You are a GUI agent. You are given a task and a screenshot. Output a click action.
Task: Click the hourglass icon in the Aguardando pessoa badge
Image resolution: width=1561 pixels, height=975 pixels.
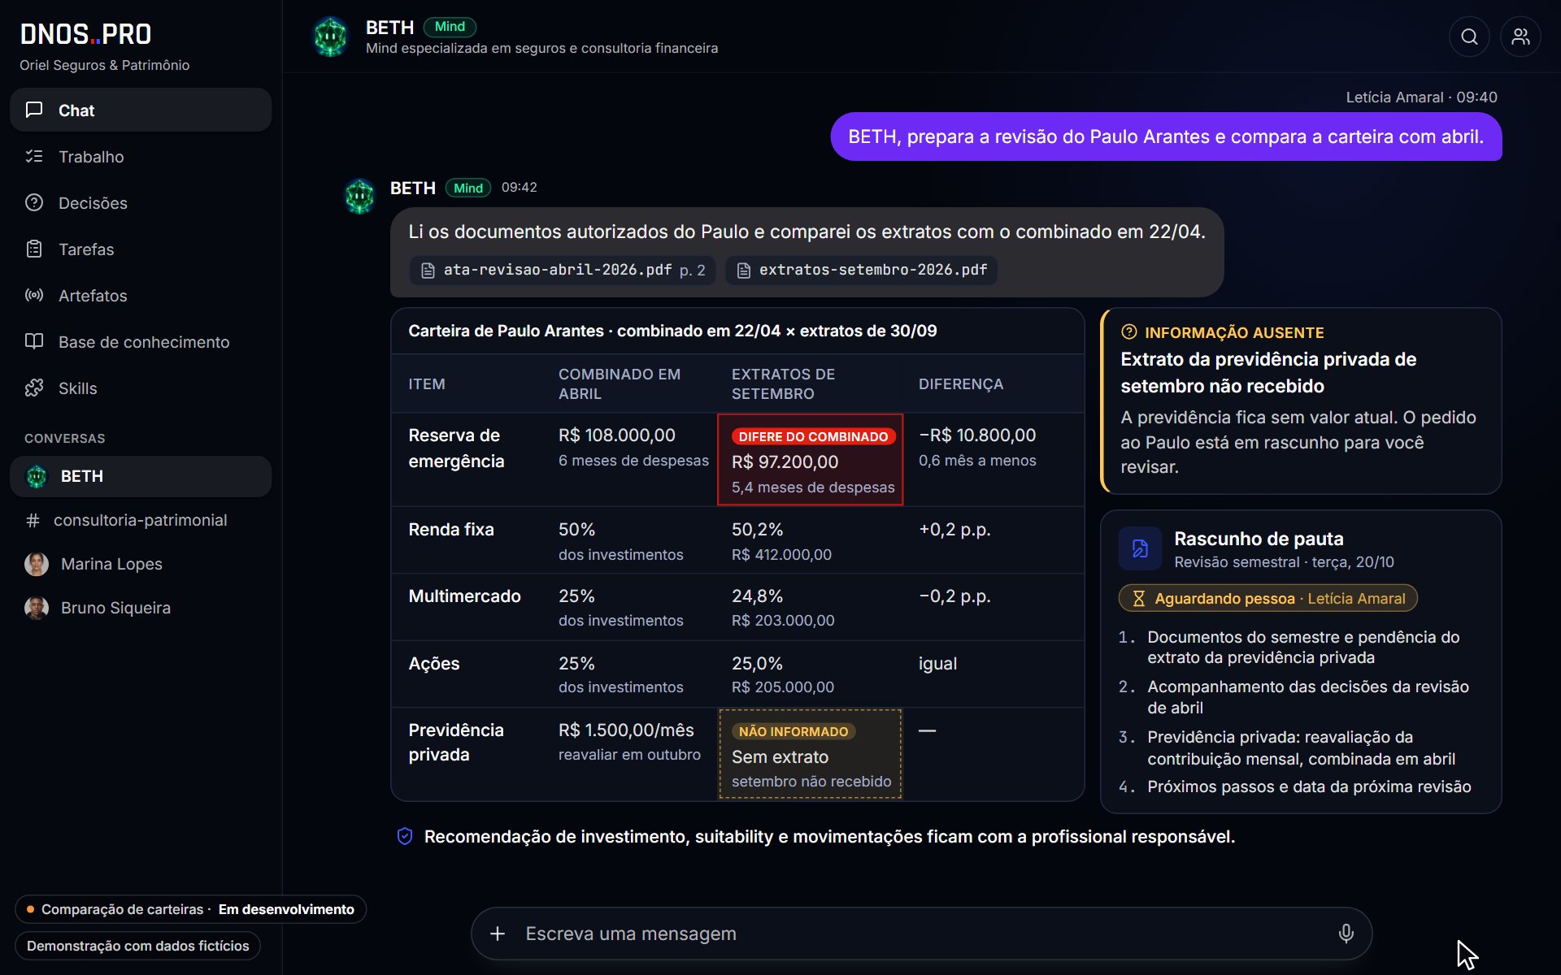1139,599
